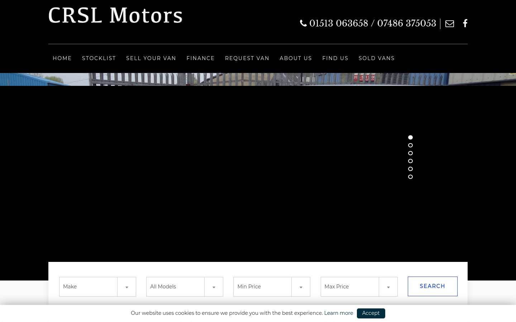The height and width of the screenshot is (322, 516).
Task: Click the Search button
Action: point(433,286)
